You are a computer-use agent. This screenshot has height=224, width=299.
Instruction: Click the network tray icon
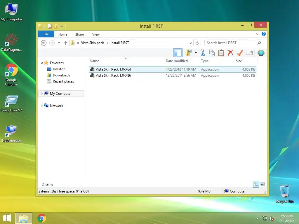pos(264,218)
